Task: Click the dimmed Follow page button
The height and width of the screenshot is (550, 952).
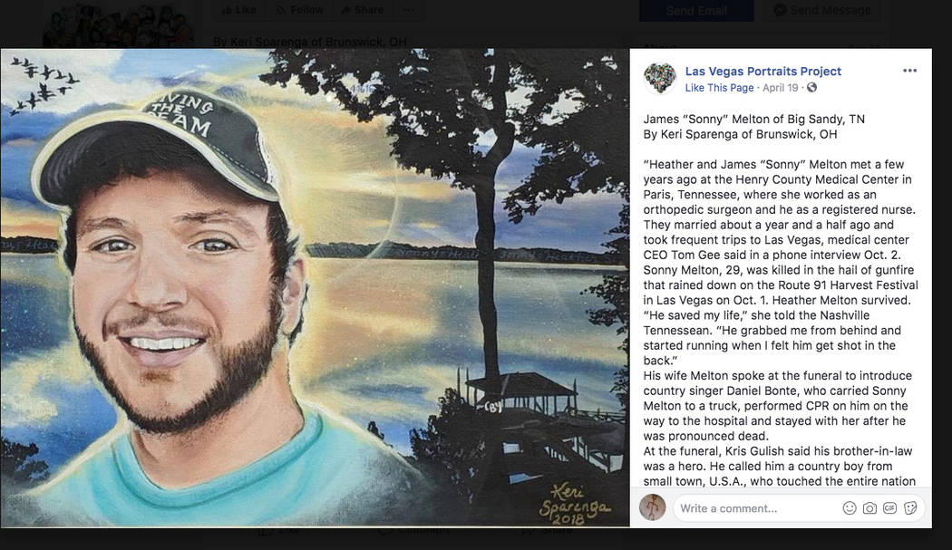Action: [298, 10]
